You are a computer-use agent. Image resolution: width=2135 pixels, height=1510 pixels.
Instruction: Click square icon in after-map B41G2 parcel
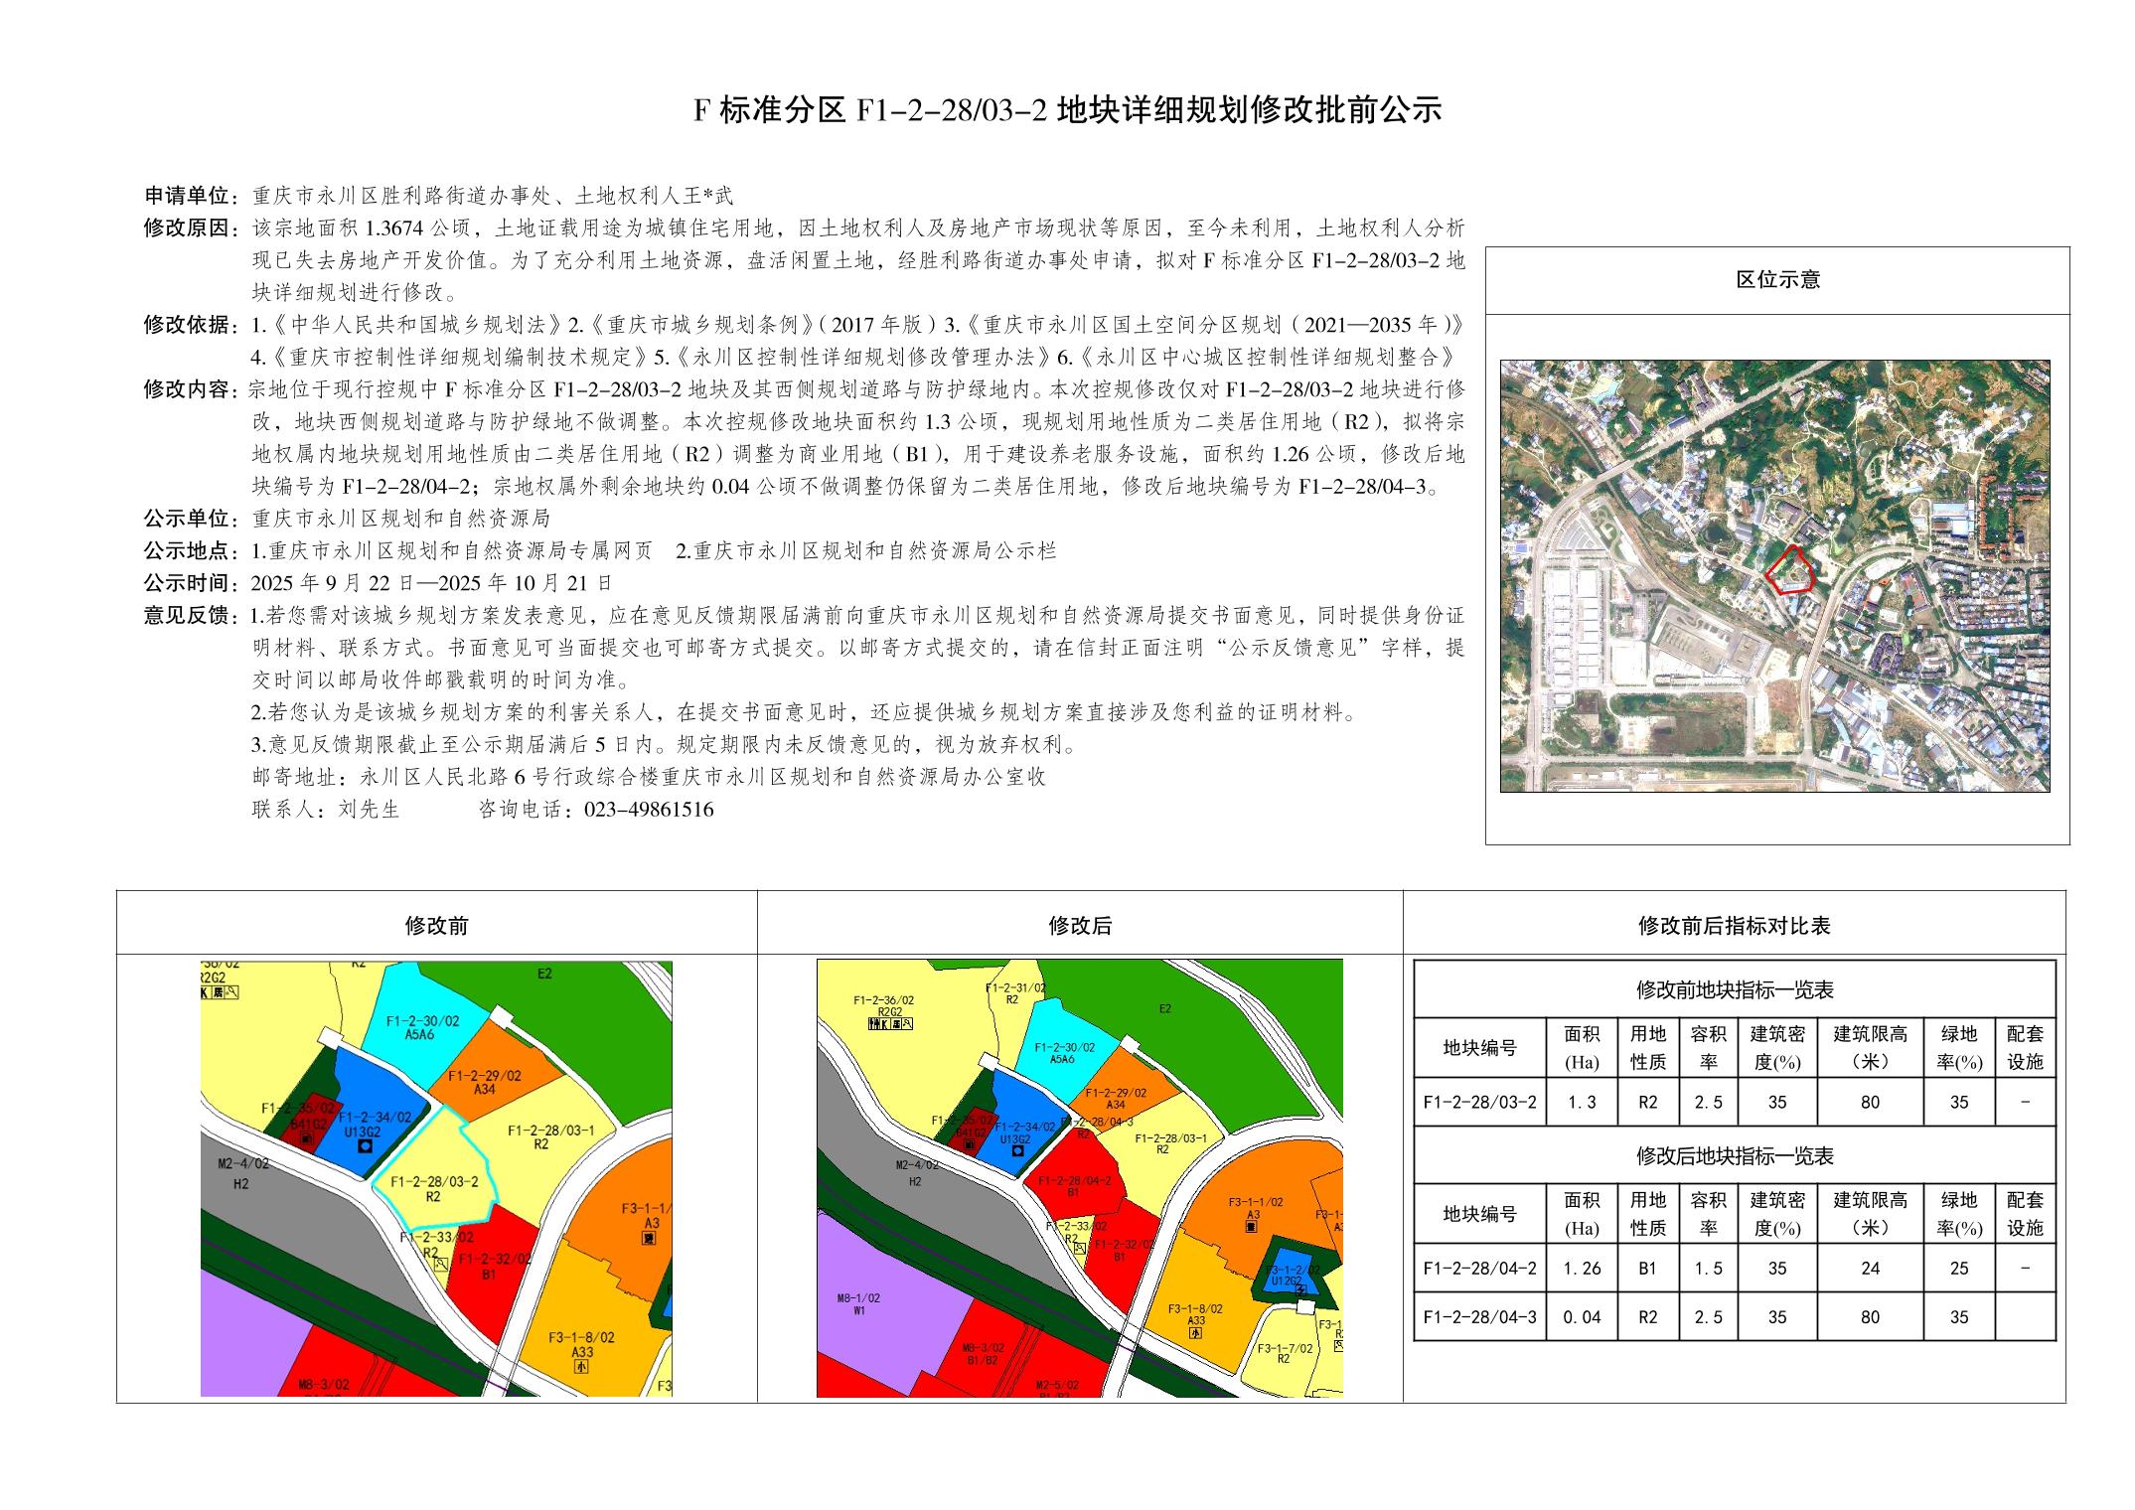pyautogui.click(x=969, y=1144)
